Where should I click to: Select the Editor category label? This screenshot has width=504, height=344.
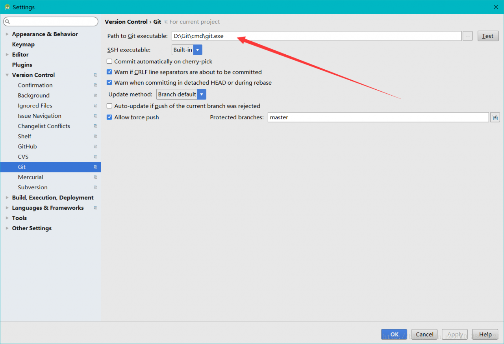coord(20,55)
